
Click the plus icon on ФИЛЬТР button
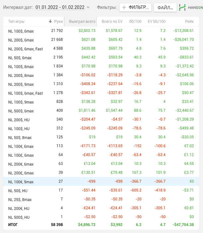click(x=124, y=7)
